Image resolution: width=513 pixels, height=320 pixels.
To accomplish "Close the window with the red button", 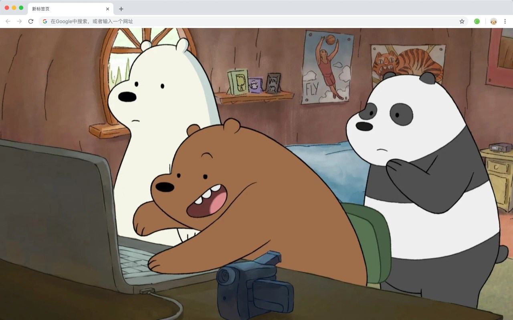I will pyautogui.click(x=7, y=8).
